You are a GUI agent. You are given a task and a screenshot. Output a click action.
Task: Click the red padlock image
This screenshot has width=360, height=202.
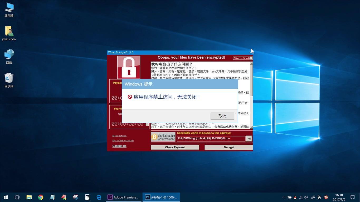129,67
